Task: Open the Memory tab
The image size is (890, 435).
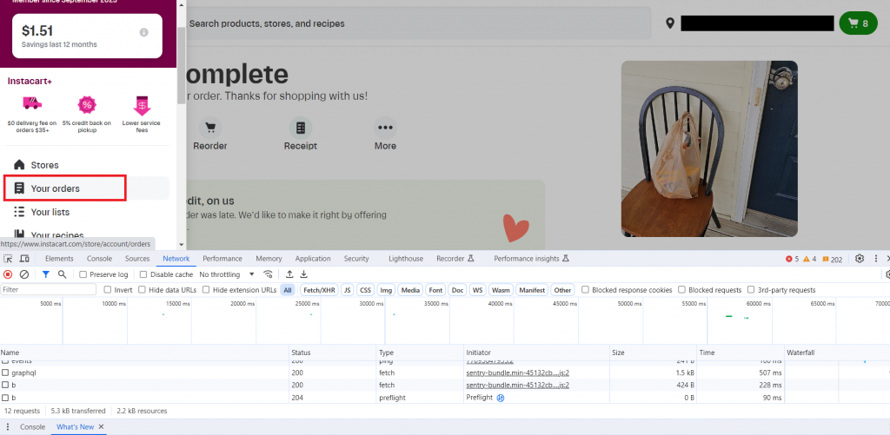Action: click(269, 259)
